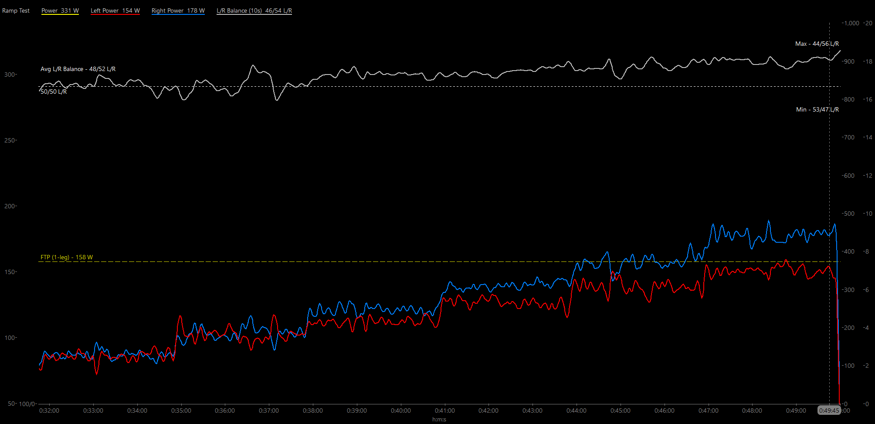Select the Ramp Test chart title
The width and height of the screenshot is (875, 424).
pos(16,10)
